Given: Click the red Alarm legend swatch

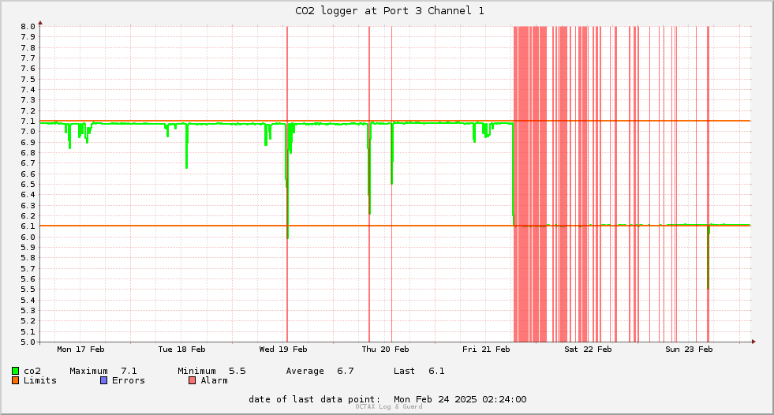Looking at the screenshot, I should 193,380.
